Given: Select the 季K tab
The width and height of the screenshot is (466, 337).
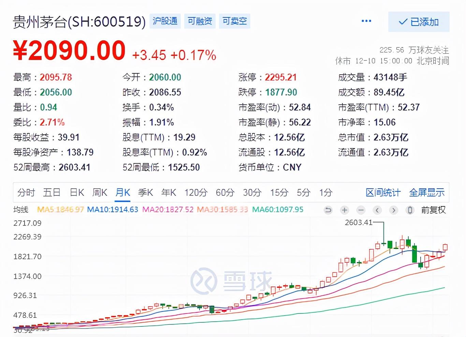Looking at the screenshot, I should click(x=146, y=193).
